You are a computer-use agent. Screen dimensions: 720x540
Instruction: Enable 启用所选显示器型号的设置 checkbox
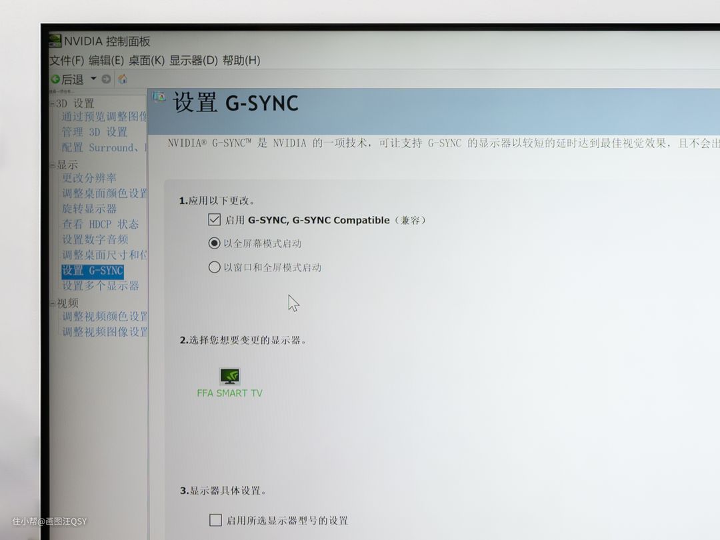point(215,520)
